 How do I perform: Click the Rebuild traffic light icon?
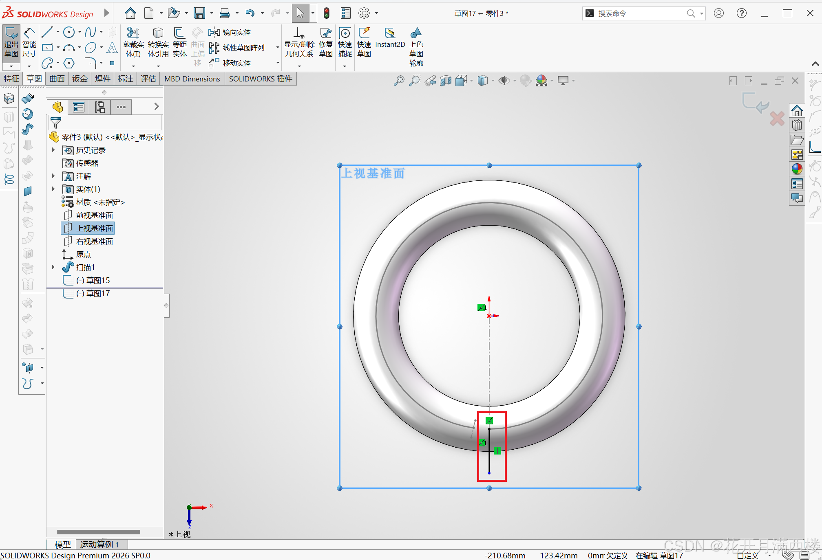tap(326, 13)
